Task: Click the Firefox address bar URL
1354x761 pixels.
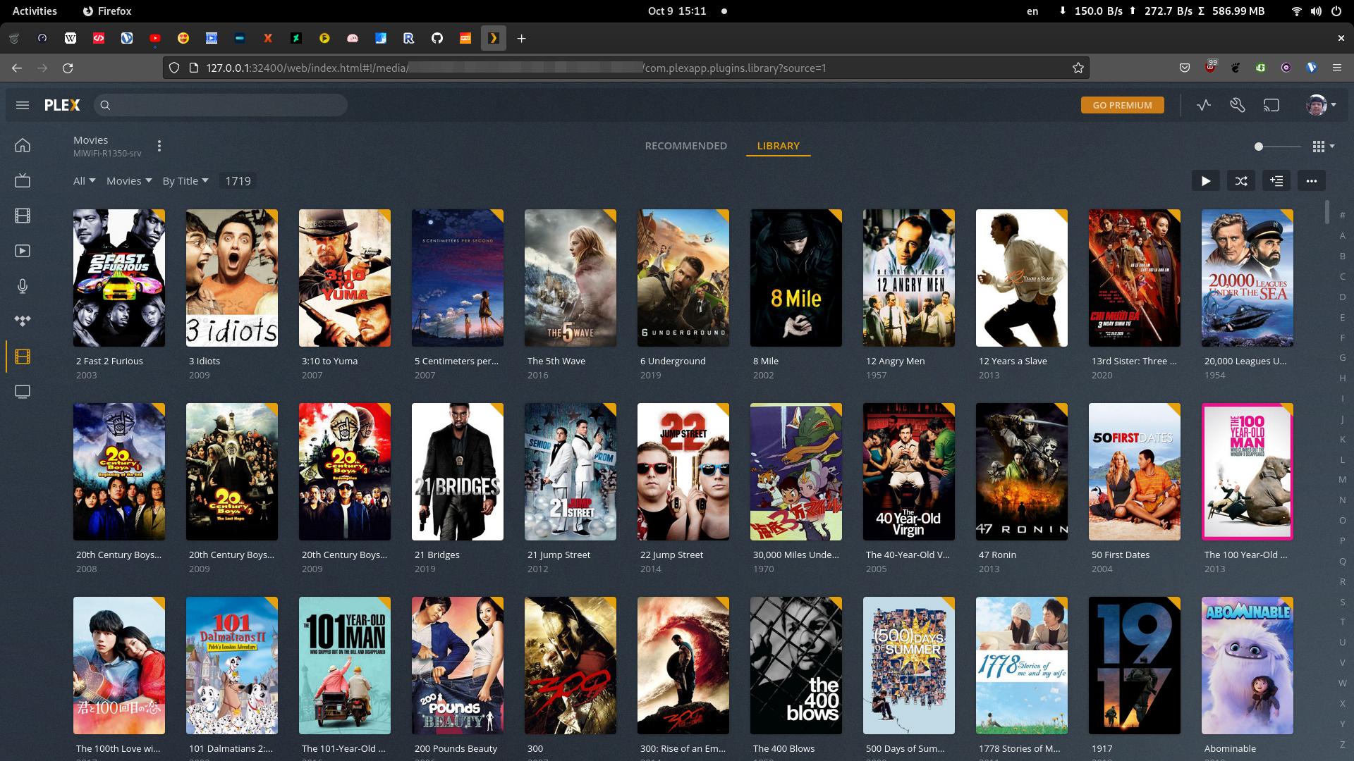Action: (627, 68)
